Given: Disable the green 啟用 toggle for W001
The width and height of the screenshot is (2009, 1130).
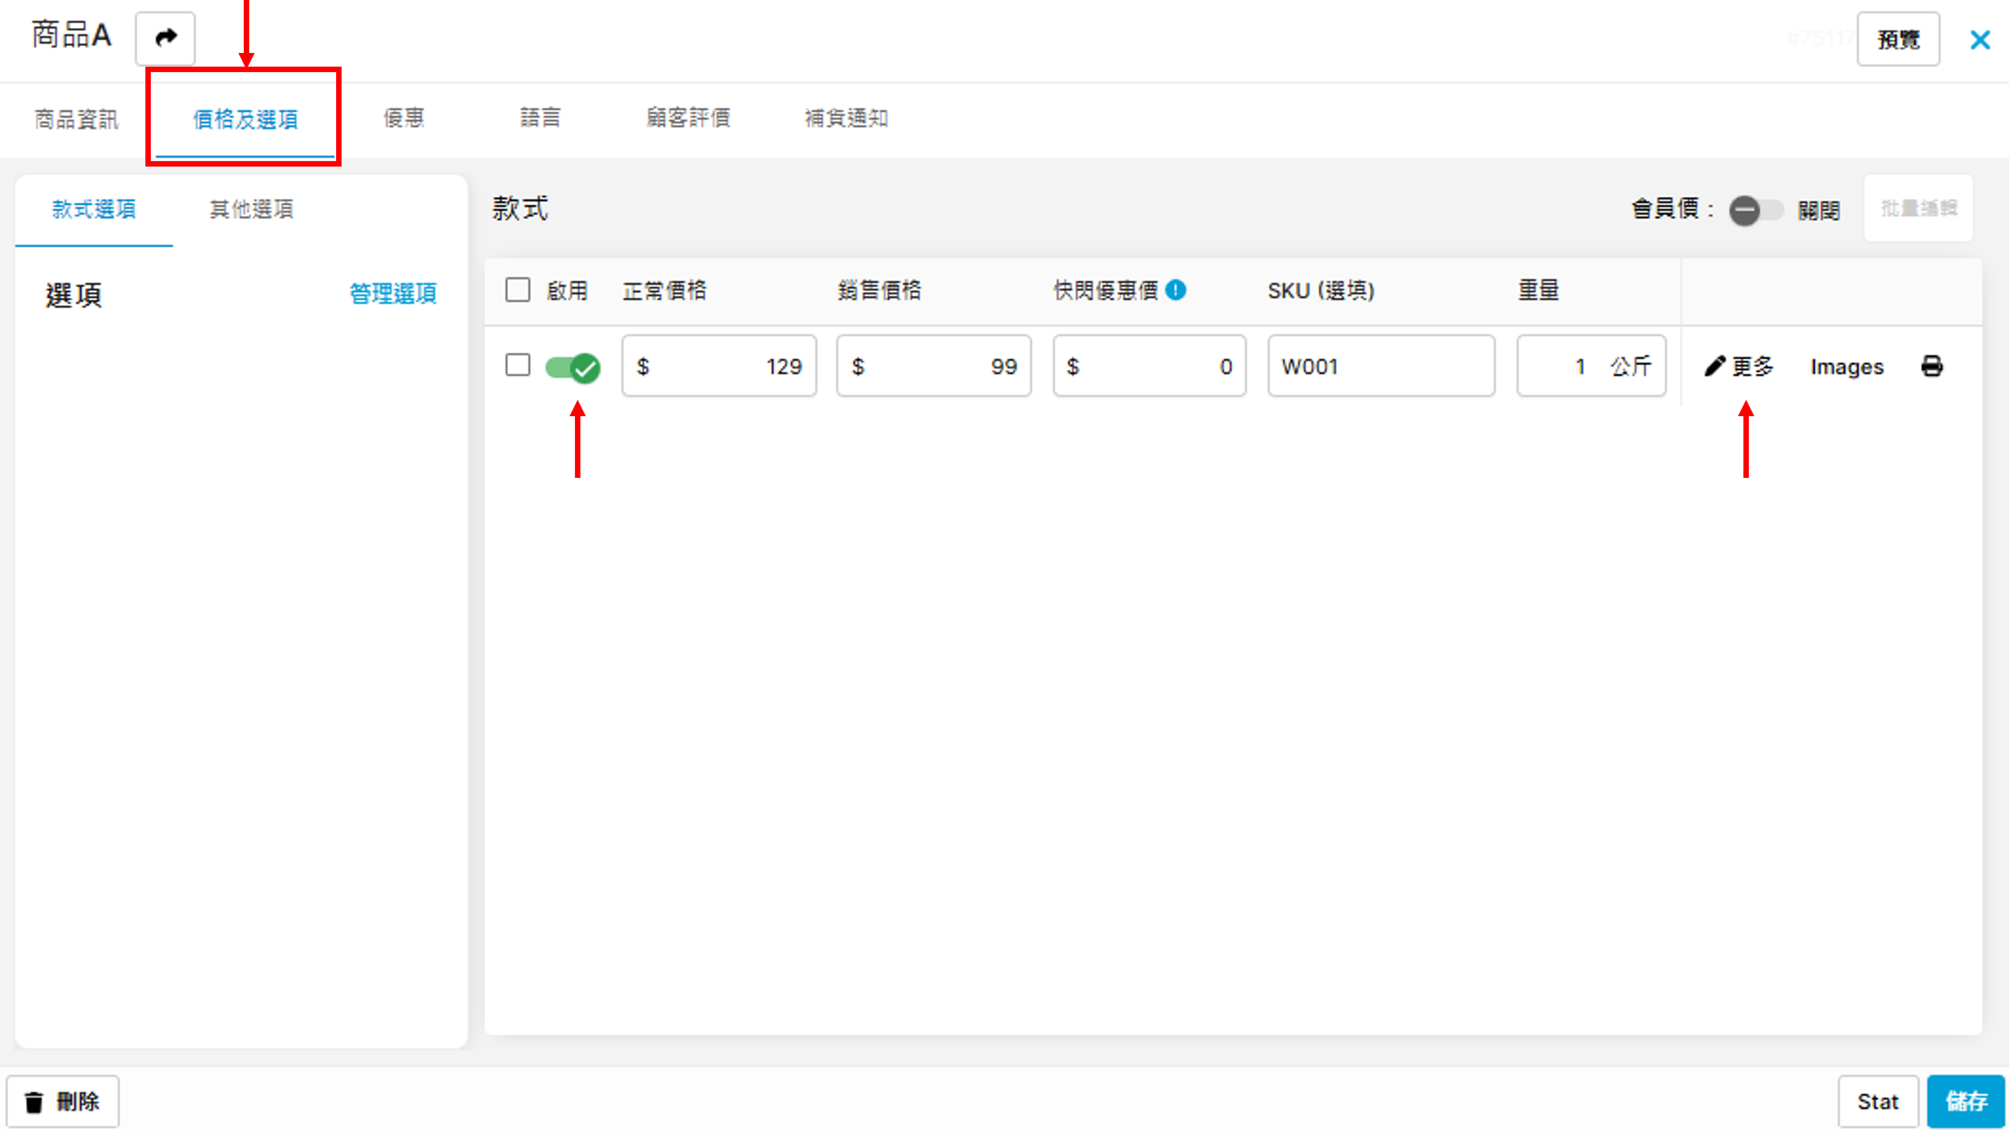Looking at the screenshot, I should pyautogui.click(x=573, y=367).
